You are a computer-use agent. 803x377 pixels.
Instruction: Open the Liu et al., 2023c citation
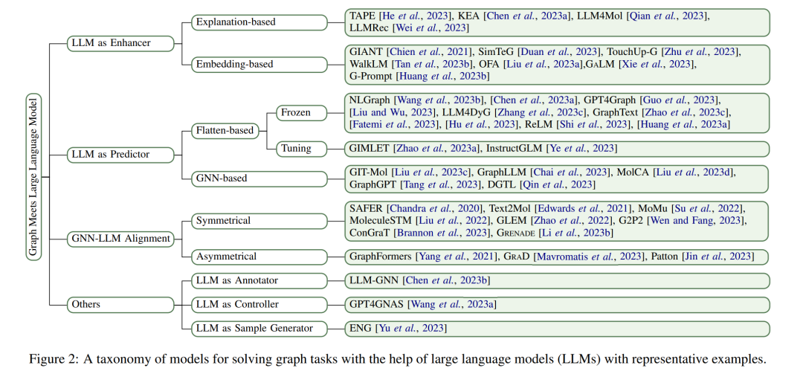click(x=432, y=172)
